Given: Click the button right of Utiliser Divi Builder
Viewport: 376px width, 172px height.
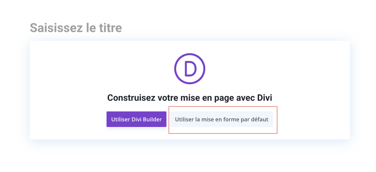Looking at the screenshot, I should click(x=222, y=119).
